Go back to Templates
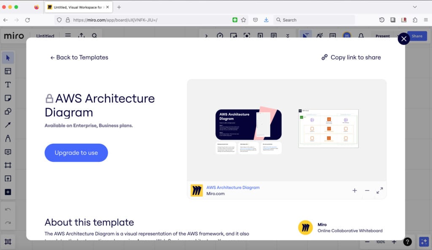 click(79, 57)
